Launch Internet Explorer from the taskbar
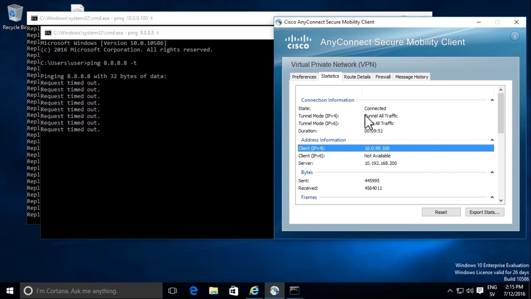 click(x=254, y=291)
